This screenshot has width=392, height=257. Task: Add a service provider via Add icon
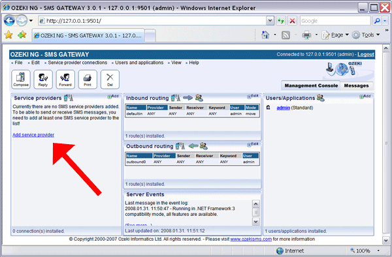click(x=113, y=96)
